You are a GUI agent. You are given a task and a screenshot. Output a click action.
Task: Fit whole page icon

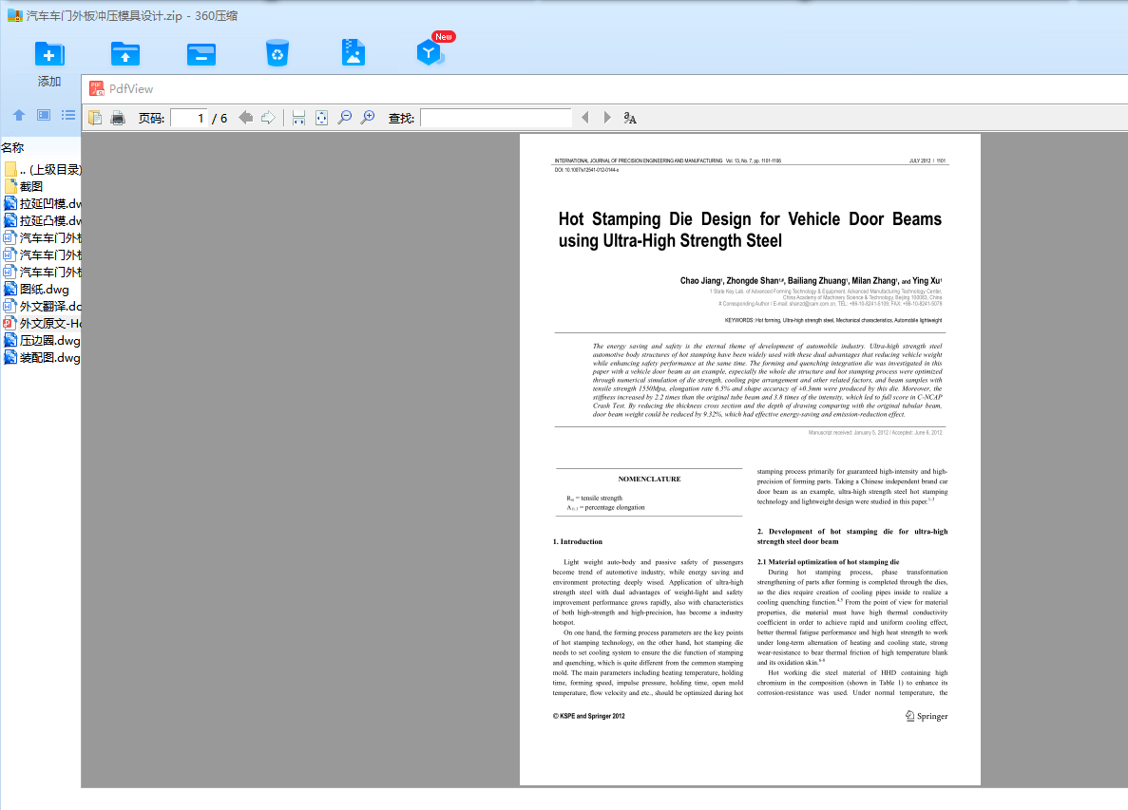coord(321,118)
